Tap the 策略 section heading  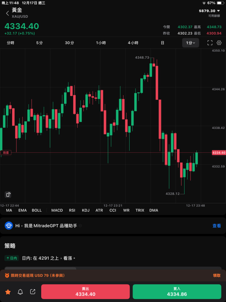pos(10,246)
